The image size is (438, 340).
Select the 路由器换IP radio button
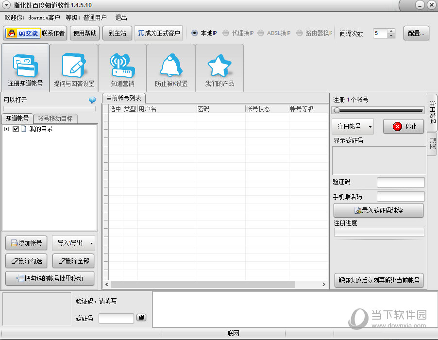(299, 33)
